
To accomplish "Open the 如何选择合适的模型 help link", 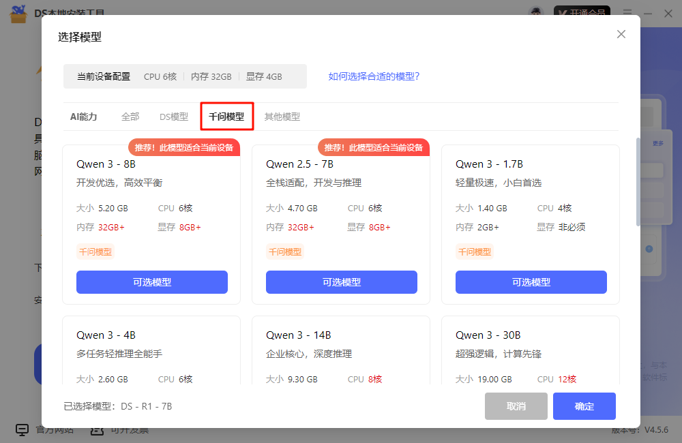I will tap(374, 76).
